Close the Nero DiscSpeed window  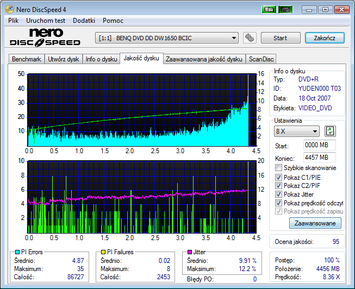341,9
